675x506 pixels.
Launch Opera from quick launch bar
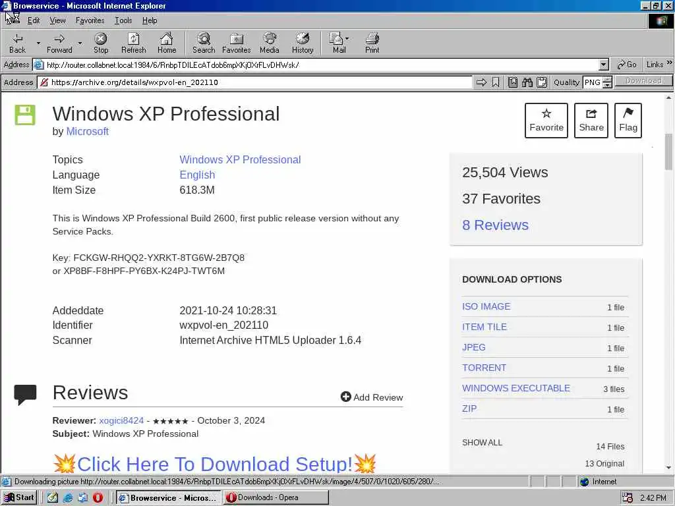[98, 497]
